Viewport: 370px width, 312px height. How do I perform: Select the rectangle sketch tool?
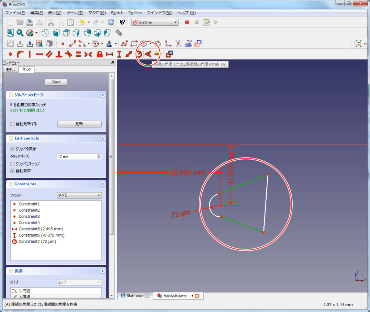pos(134,44)
